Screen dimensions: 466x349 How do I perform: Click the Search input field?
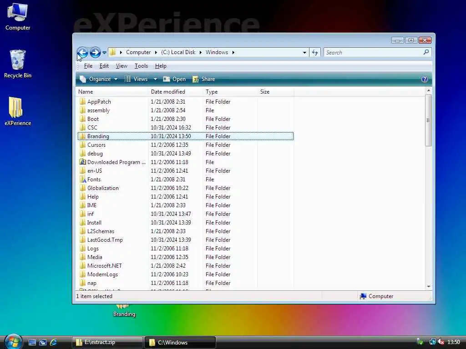[373, 53]
